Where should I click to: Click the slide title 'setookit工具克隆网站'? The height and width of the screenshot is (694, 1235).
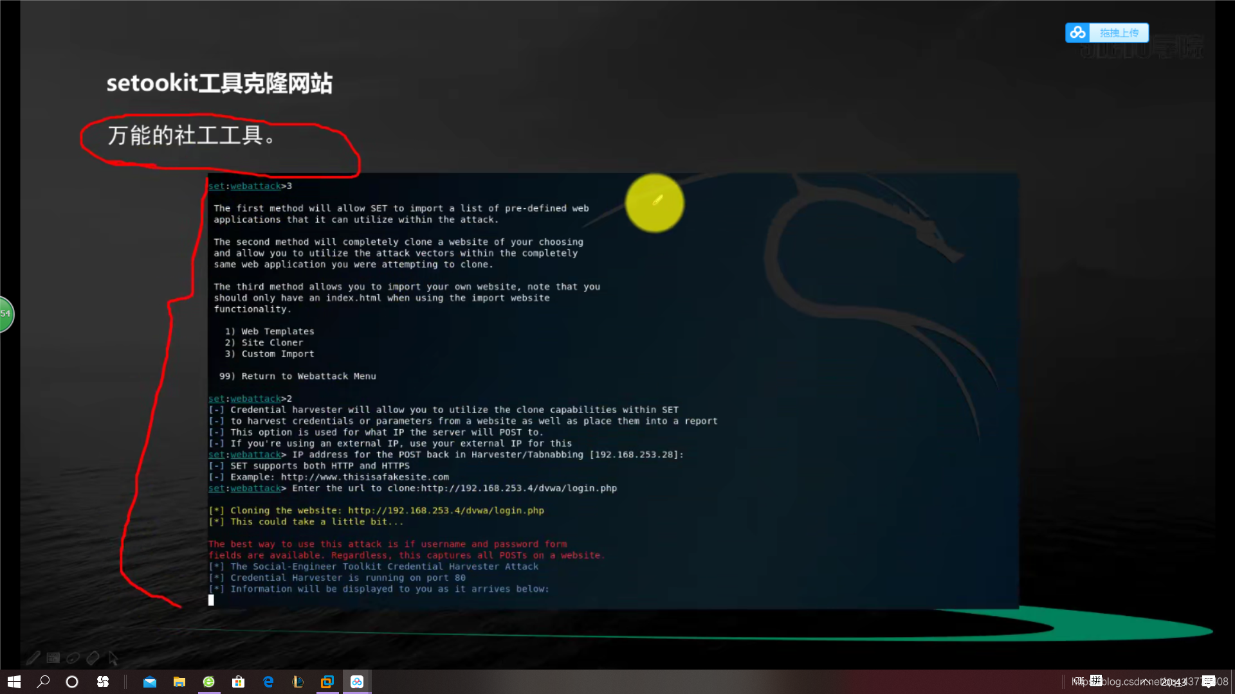point(219,83)
